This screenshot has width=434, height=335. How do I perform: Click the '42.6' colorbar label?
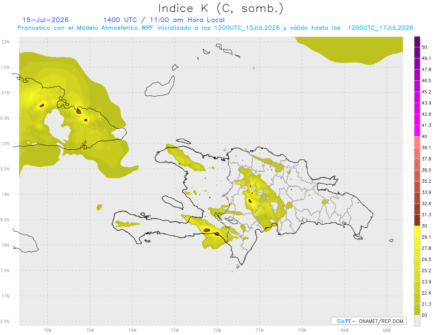point(426,114)
